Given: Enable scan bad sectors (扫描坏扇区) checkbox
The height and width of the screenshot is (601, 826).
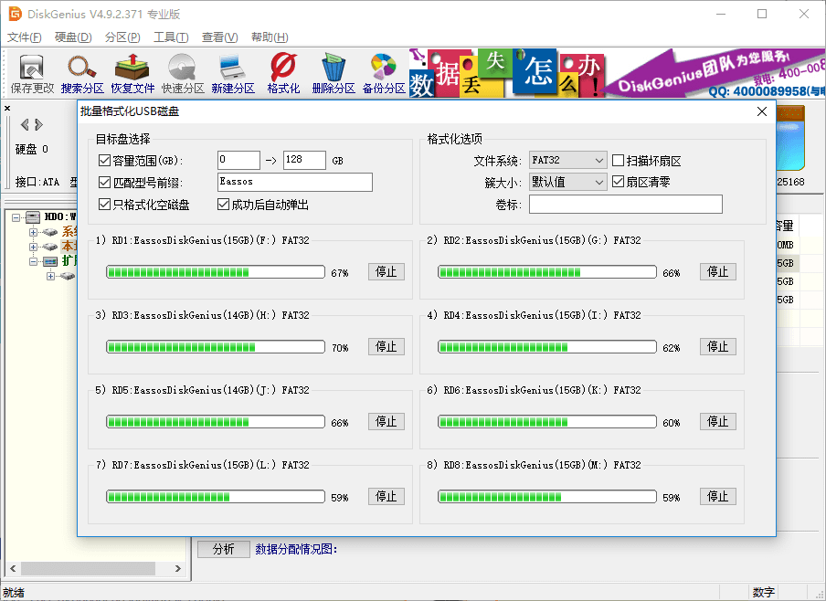Looking at the screenshot, I should (x=619, y=161).
